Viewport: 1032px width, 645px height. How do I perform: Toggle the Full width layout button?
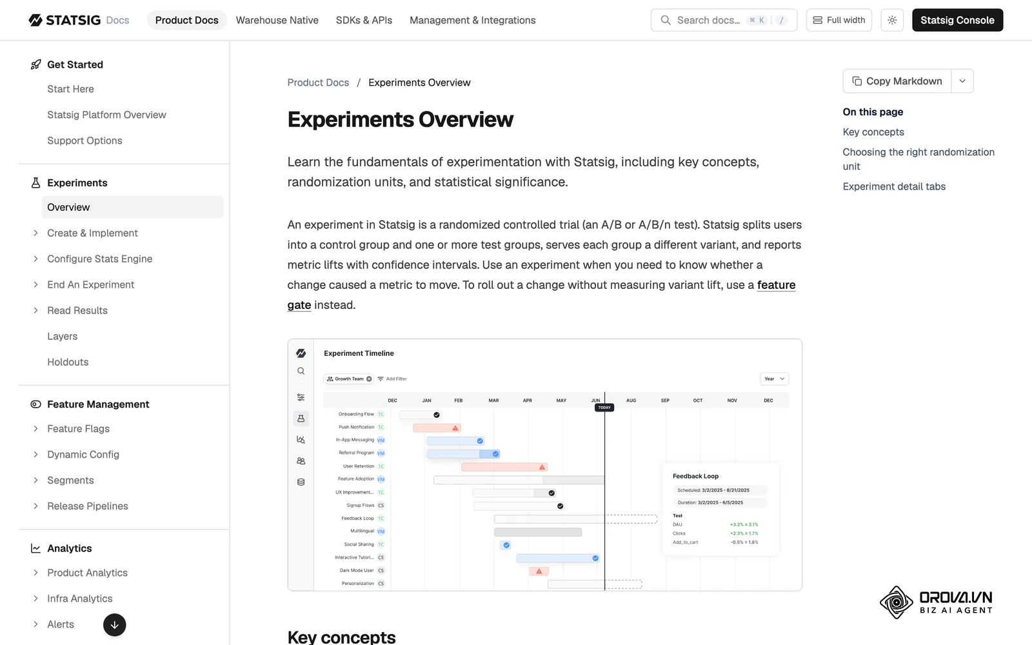[839, 20]
